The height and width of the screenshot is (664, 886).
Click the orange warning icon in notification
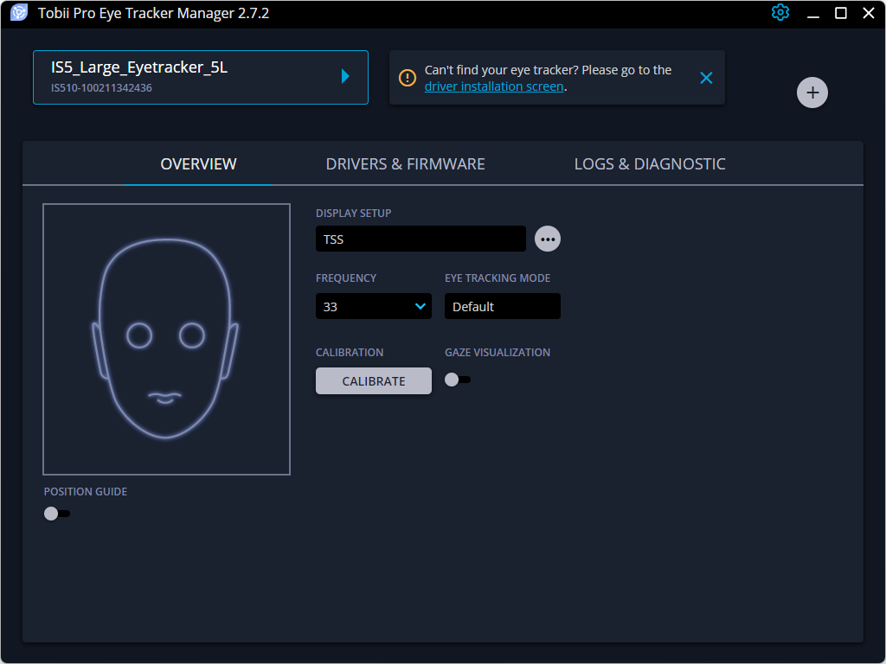pos(407,78)
